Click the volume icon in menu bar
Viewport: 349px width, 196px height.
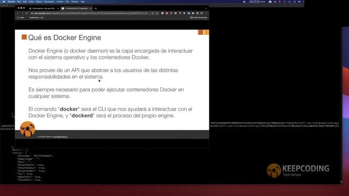click(x=299, y=2)
